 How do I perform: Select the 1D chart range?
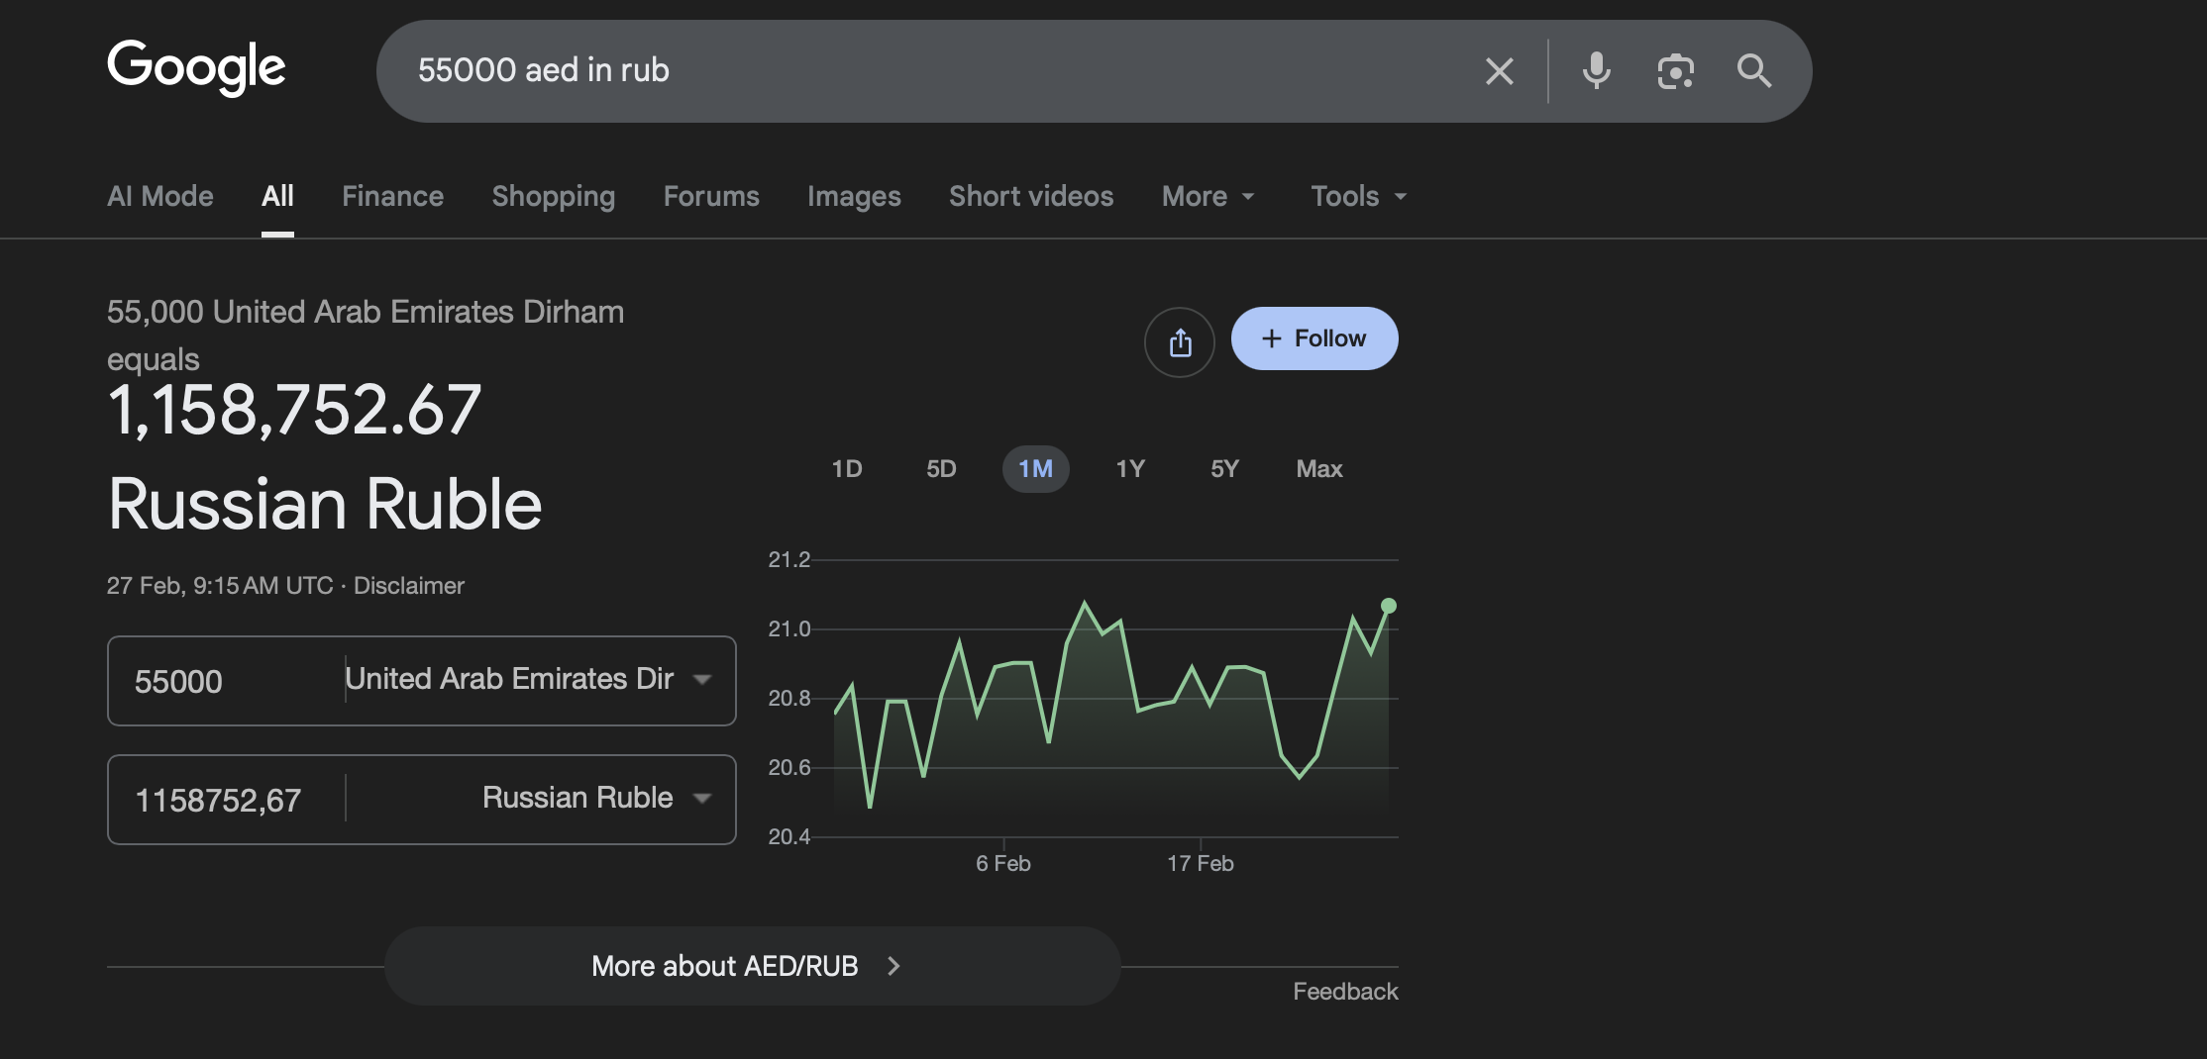[x=846, y=469]
